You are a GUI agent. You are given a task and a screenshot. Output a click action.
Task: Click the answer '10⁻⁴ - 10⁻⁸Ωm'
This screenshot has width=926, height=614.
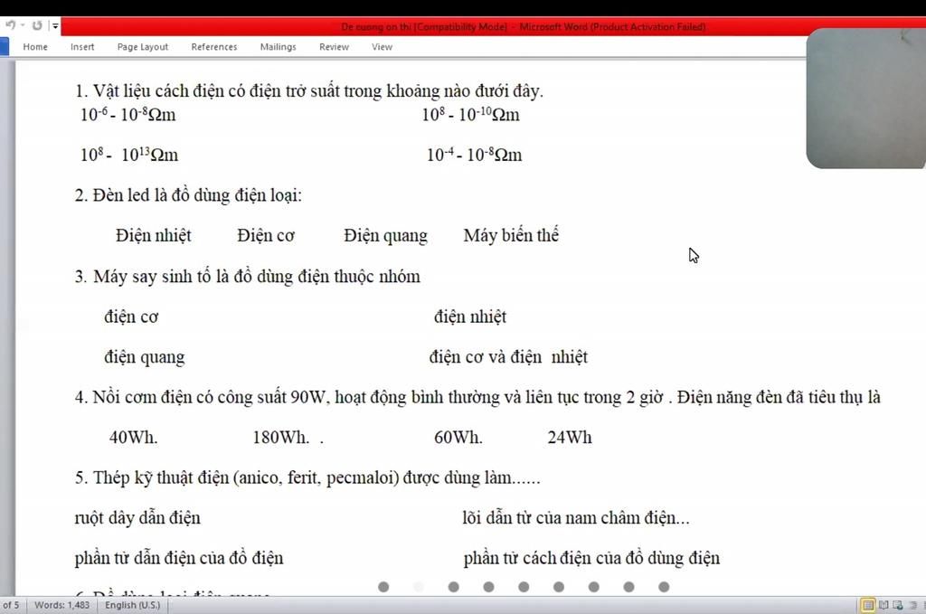pyautogui.click(x=474, y=155)
